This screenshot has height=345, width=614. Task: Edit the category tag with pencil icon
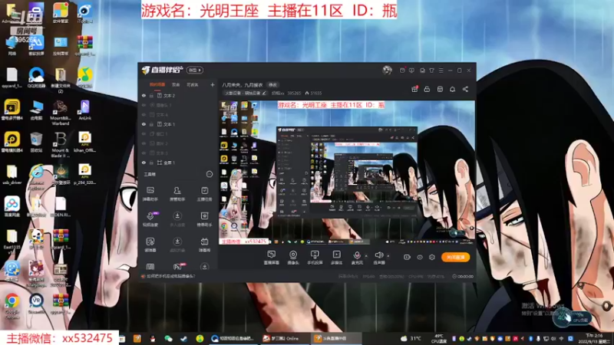tap(245, 93)
